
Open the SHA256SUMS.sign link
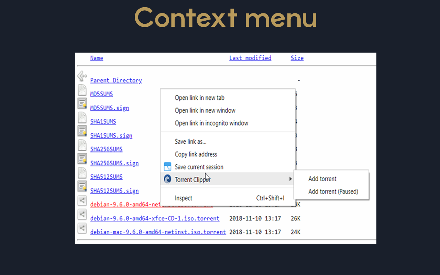click(114, 163)
